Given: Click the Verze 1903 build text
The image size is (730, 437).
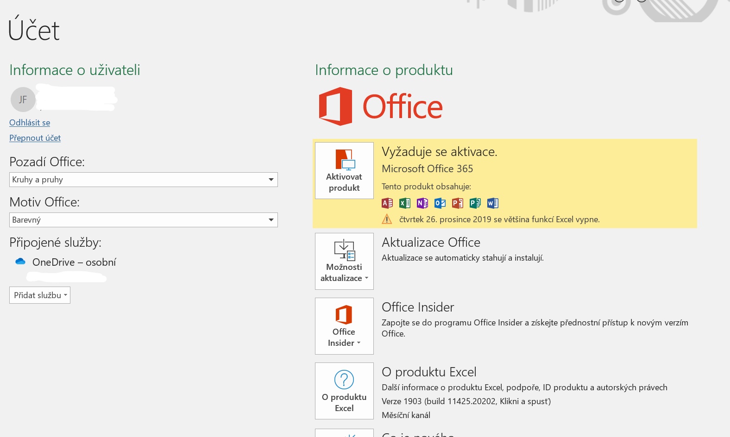Looking at the screenshot, I should tap(466, 401).
